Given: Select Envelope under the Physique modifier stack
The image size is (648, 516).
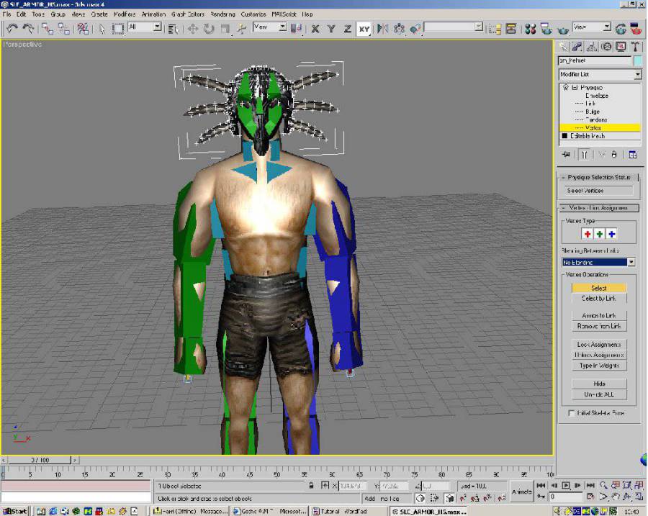Looking at the screenshot, I should point(597,95).
